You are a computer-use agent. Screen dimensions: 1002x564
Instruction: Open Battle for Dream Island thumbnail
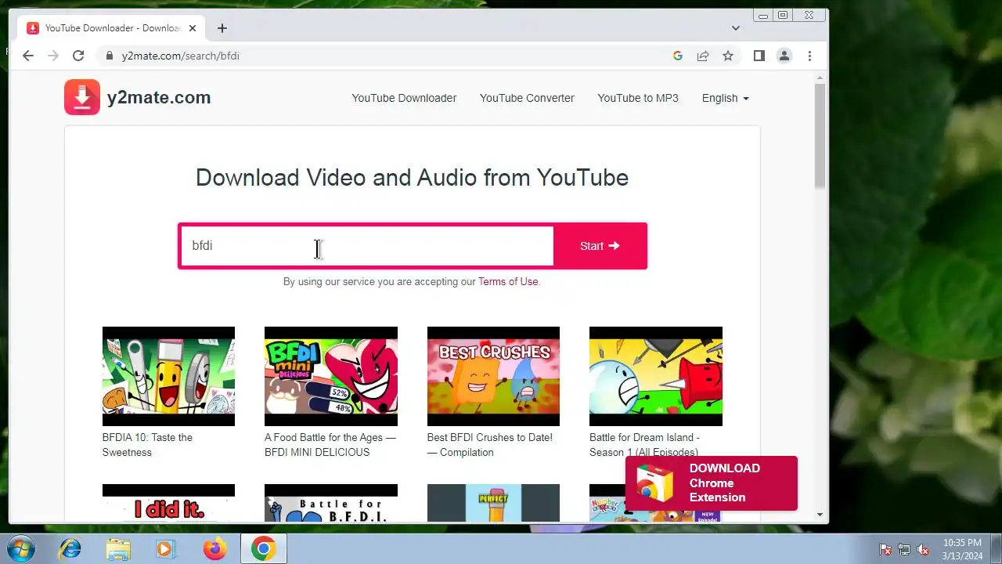coord(656,376)
